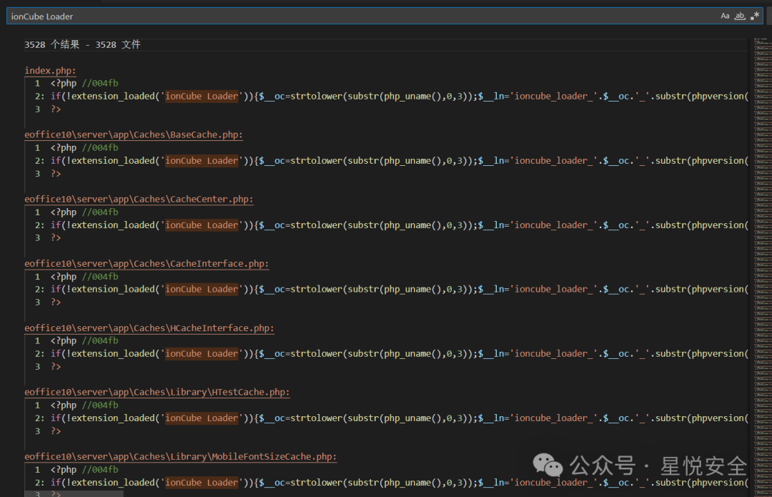Click highlighted 'ionCube Loader' match under index.php
The image size is (772, 497).
tap(202, 96)
